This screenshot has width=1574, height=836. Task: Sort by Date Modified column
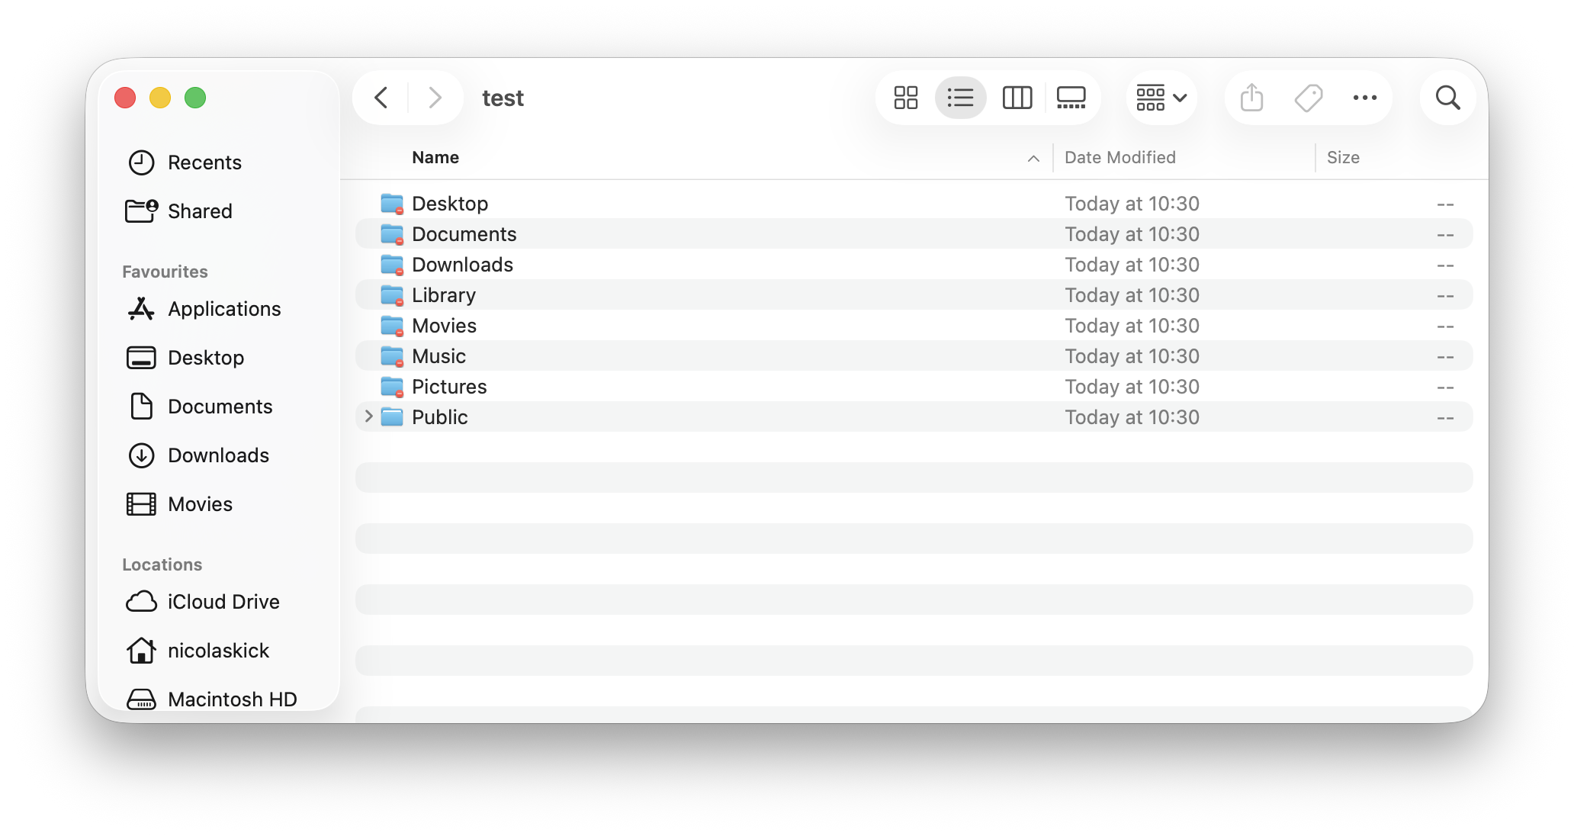(1119, 157)
